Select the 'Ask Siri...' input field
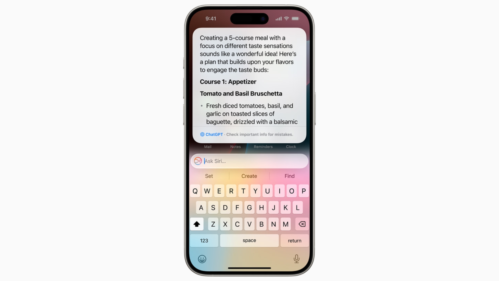 249,161
